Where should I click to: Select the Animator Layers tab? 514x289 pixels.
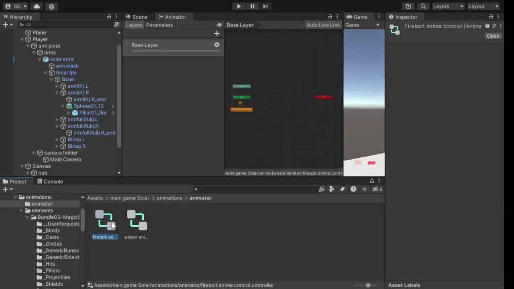click(134, 25)
